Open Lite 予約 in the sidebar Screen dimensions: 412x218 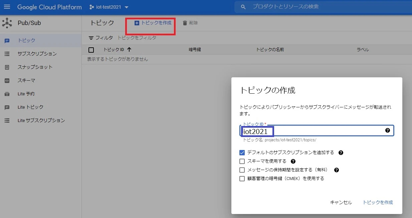41,94
